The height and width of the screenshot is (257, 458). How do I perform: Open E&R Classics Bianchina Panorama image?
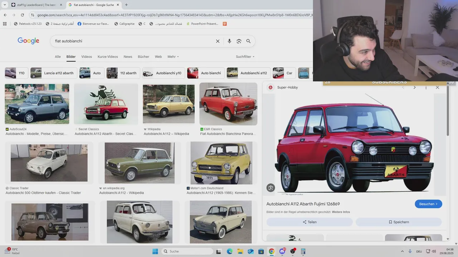[228, 104]
